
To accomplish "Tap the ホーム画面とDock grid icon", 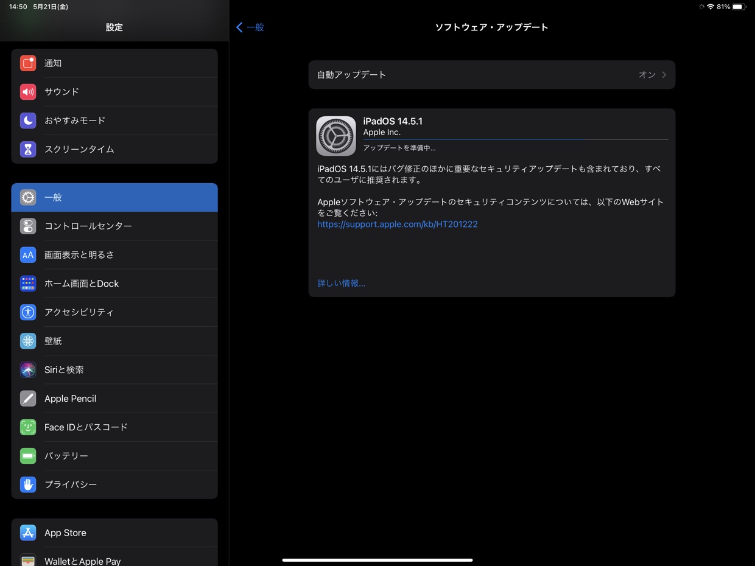I will pos(28,284).
